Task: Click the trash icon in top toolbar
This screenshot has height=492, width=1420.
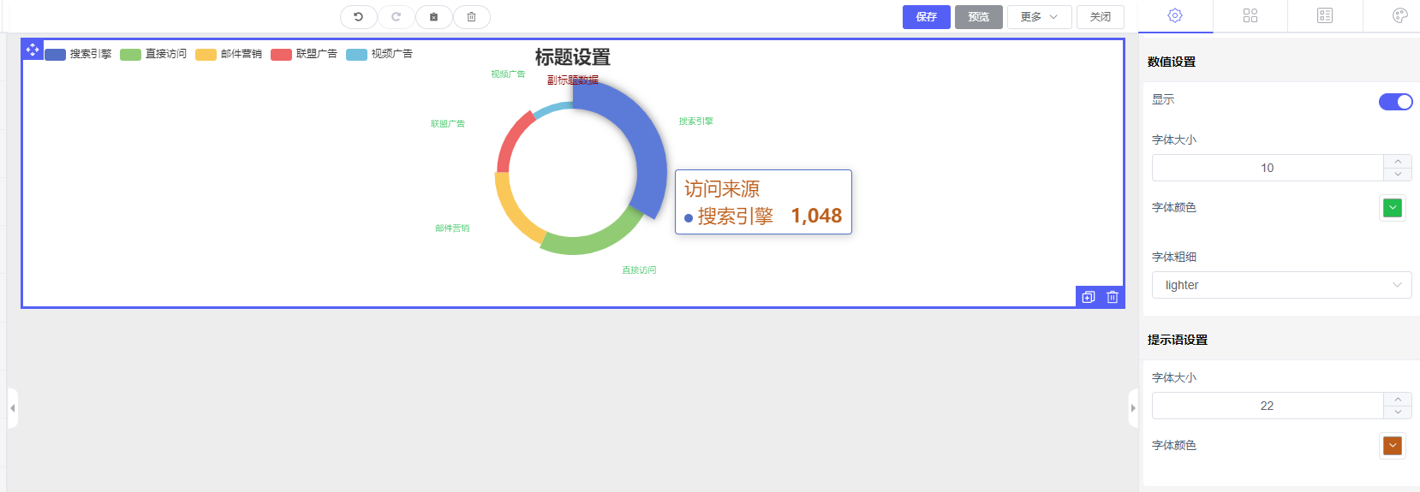Action: pyautogui.click(x=471, y=17)
